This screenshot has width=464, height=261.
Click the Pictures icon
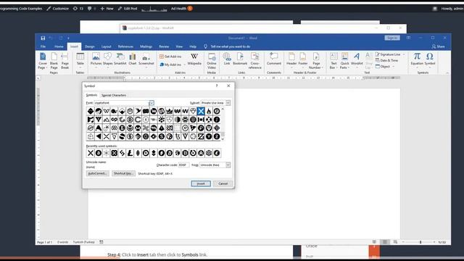pos(96,57)
